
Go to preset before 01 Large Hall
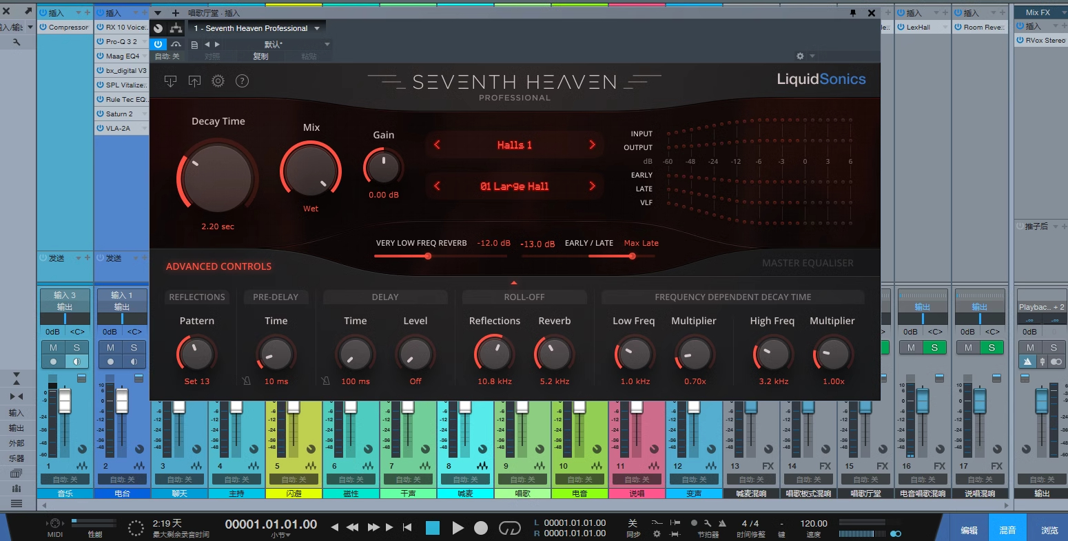pos(437,186)
